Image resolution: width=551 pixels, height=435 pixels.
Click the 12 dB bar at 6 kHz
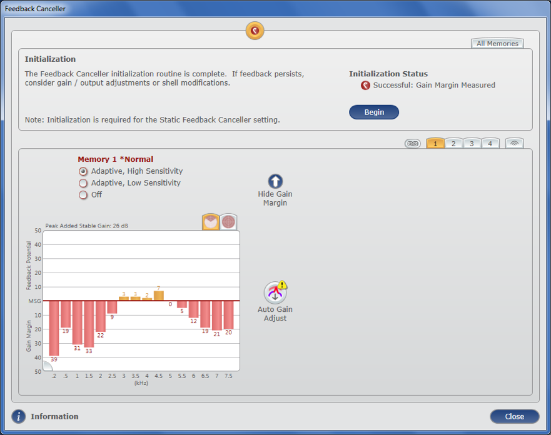click(194, 309)
